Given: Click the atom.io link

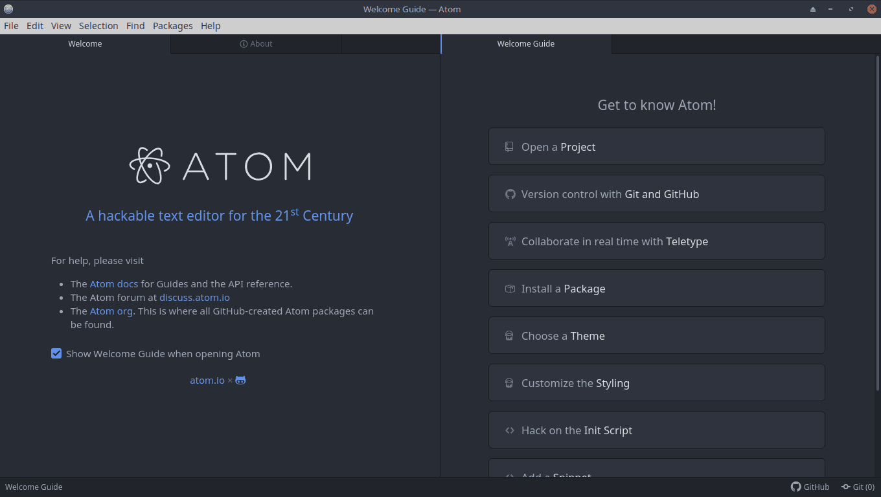Looking at the screenshot, I should [x=207, y=381].
